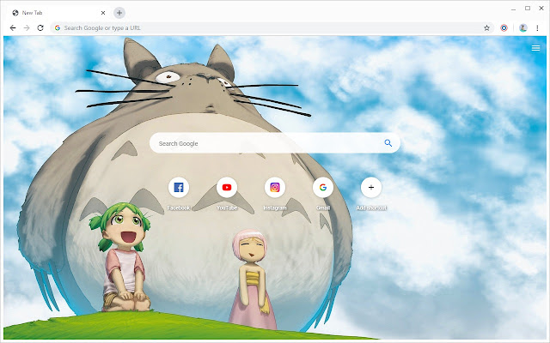The height and width of the screenshot is (343, 550).
Task: Click the Add shortcut label text
Action: click(x=371, y=208)
